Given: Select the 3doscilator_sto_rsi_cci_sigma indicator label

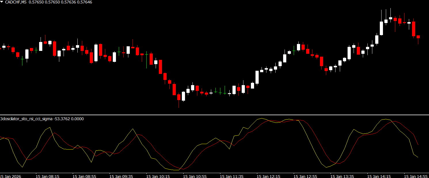Looking at the screenshot, I should pos(26,118).
